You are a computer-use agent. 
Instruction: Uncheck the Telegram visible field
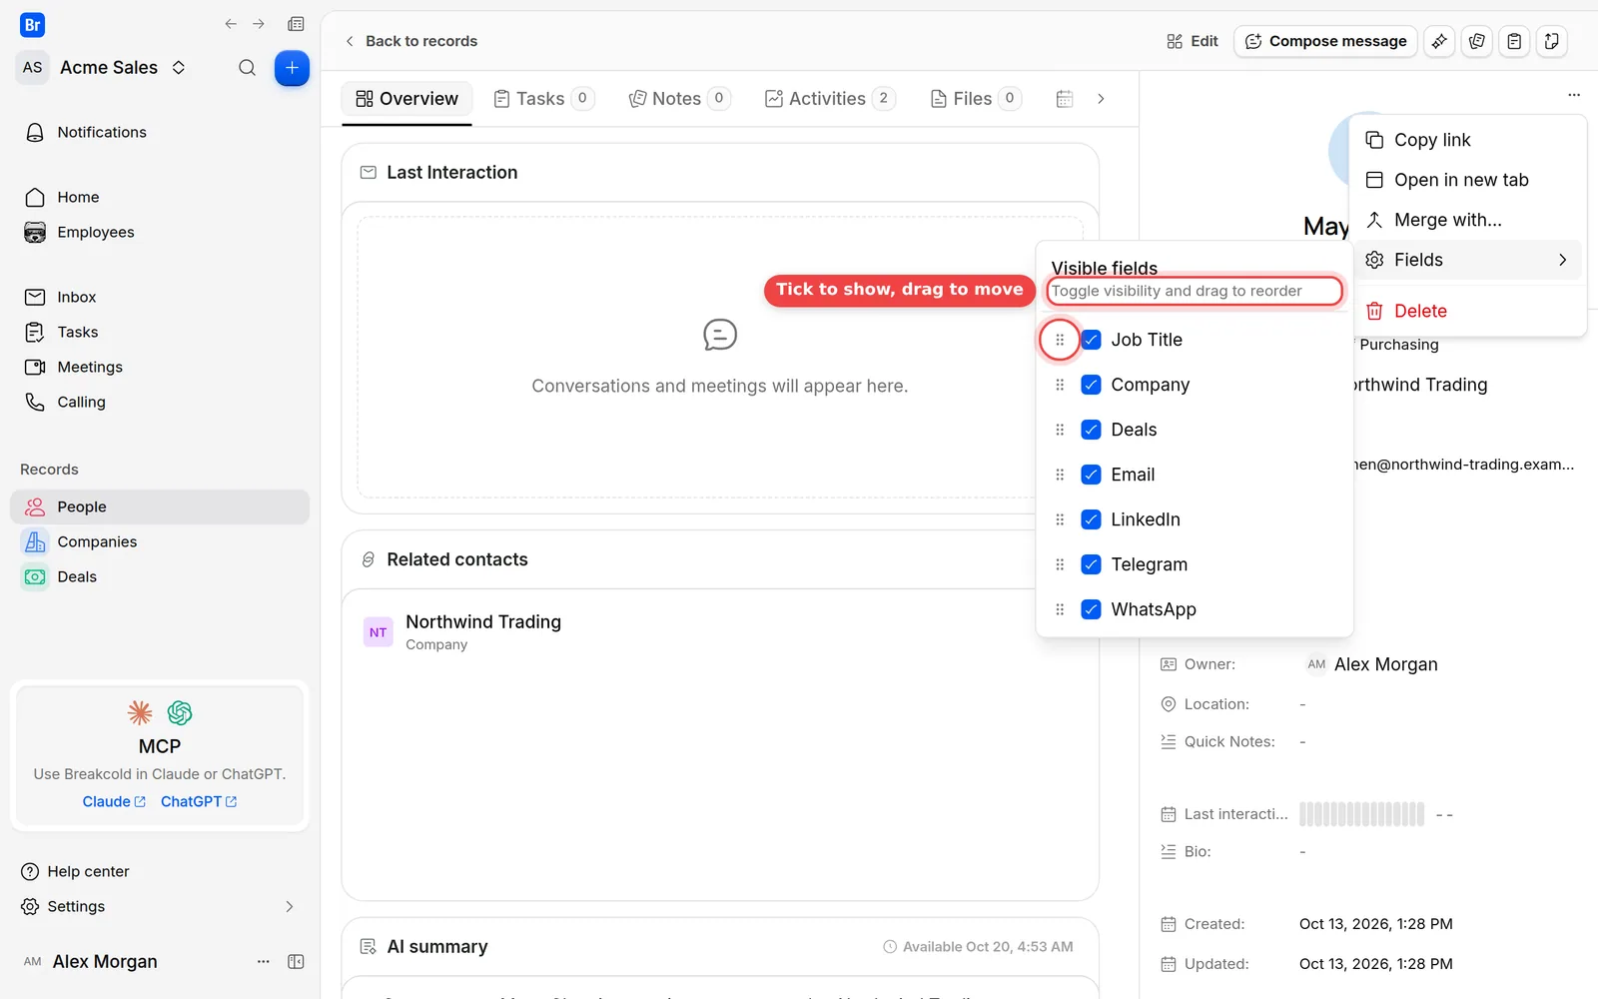pos(1092,564)
